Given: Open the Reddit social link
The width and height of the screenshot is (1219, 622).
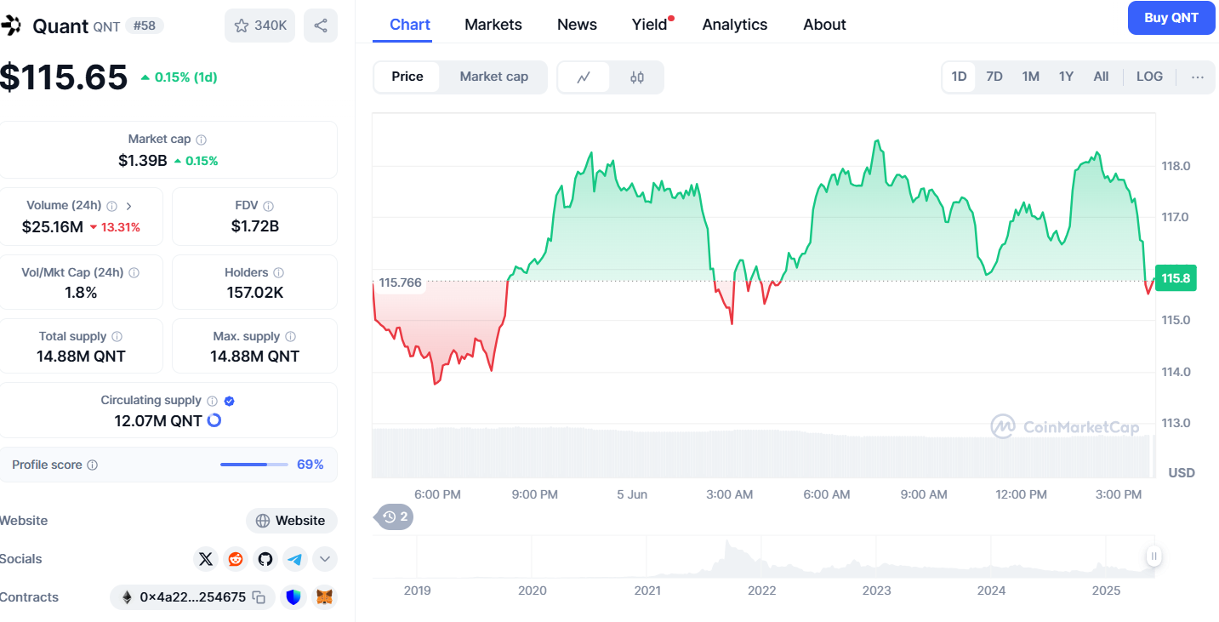Looking at the screenshot, I should tap(236, 559).
